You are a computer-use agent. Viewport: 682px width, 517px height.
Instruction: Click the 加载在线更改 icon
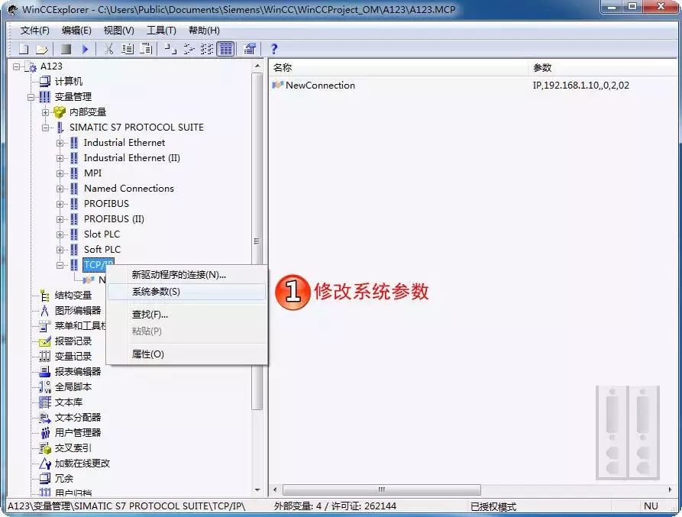[x=45, y=464]
